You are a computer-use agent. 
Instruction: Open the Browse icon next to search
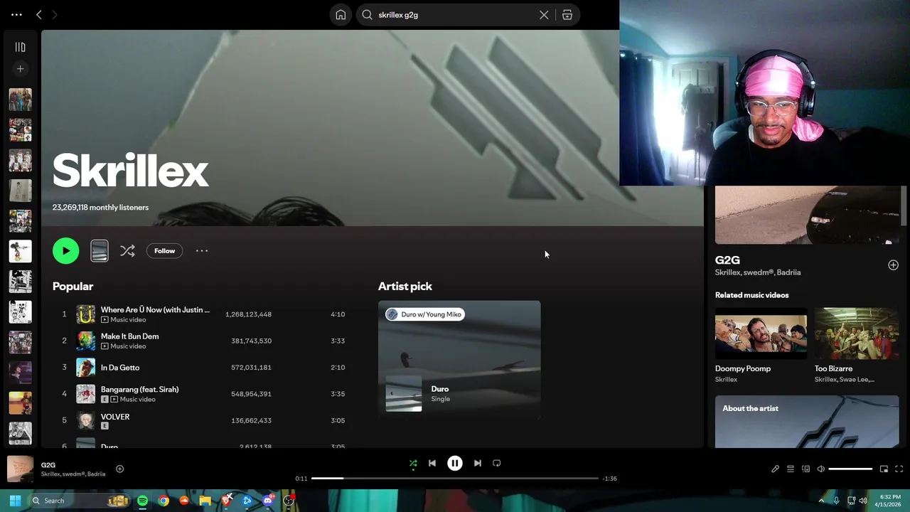click(567, 15)
